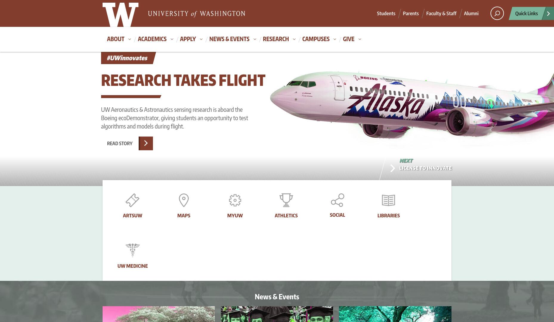
Task: Open the Athletics trophy icon
Action: click(286, 200)
